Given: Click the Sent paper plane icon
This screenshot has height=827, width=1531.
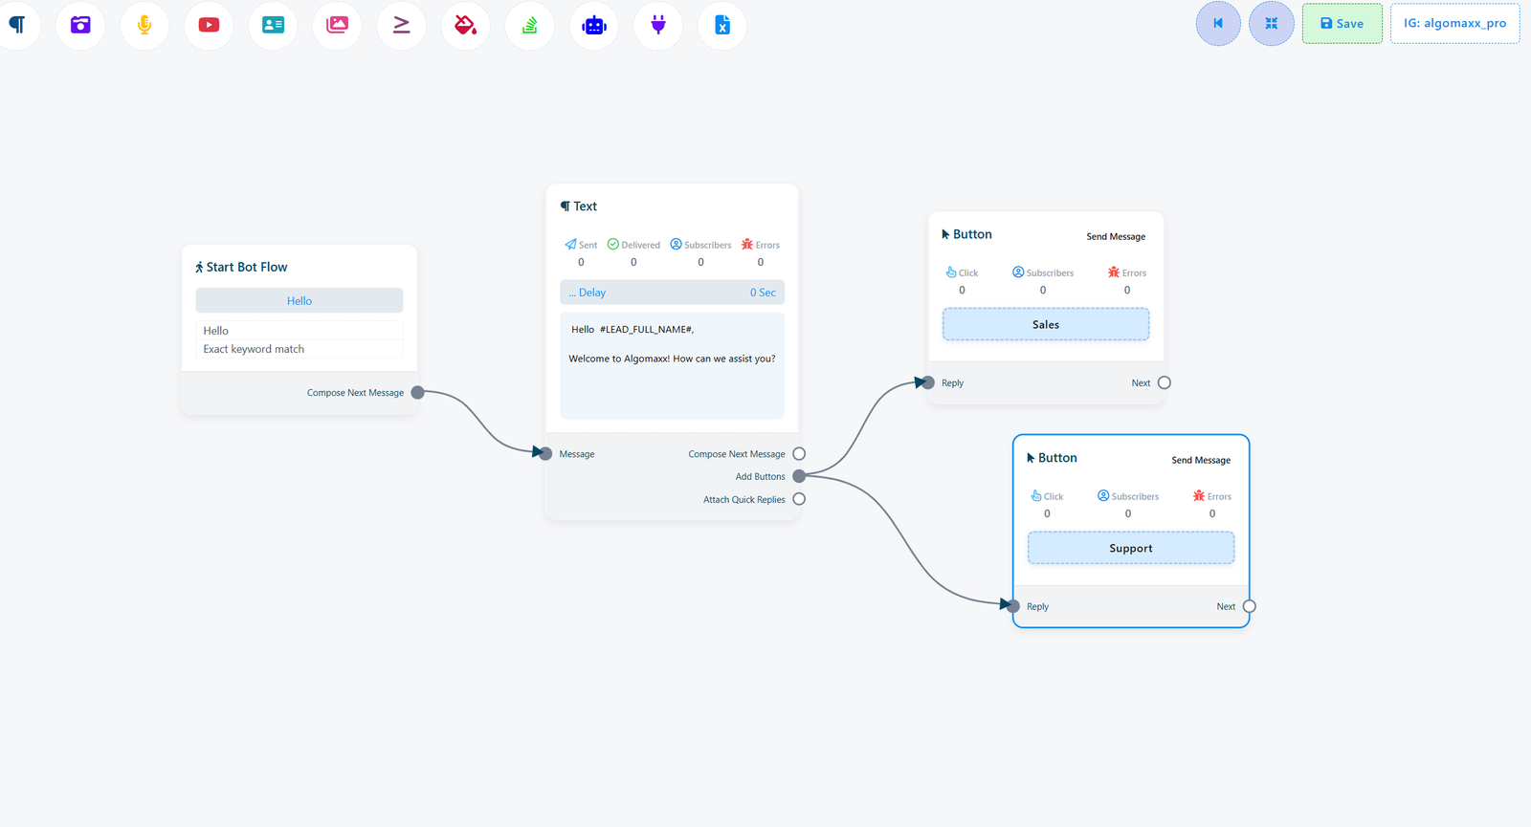Looking at the screenshot, I should pyautogui.click(x=570, y=244).
